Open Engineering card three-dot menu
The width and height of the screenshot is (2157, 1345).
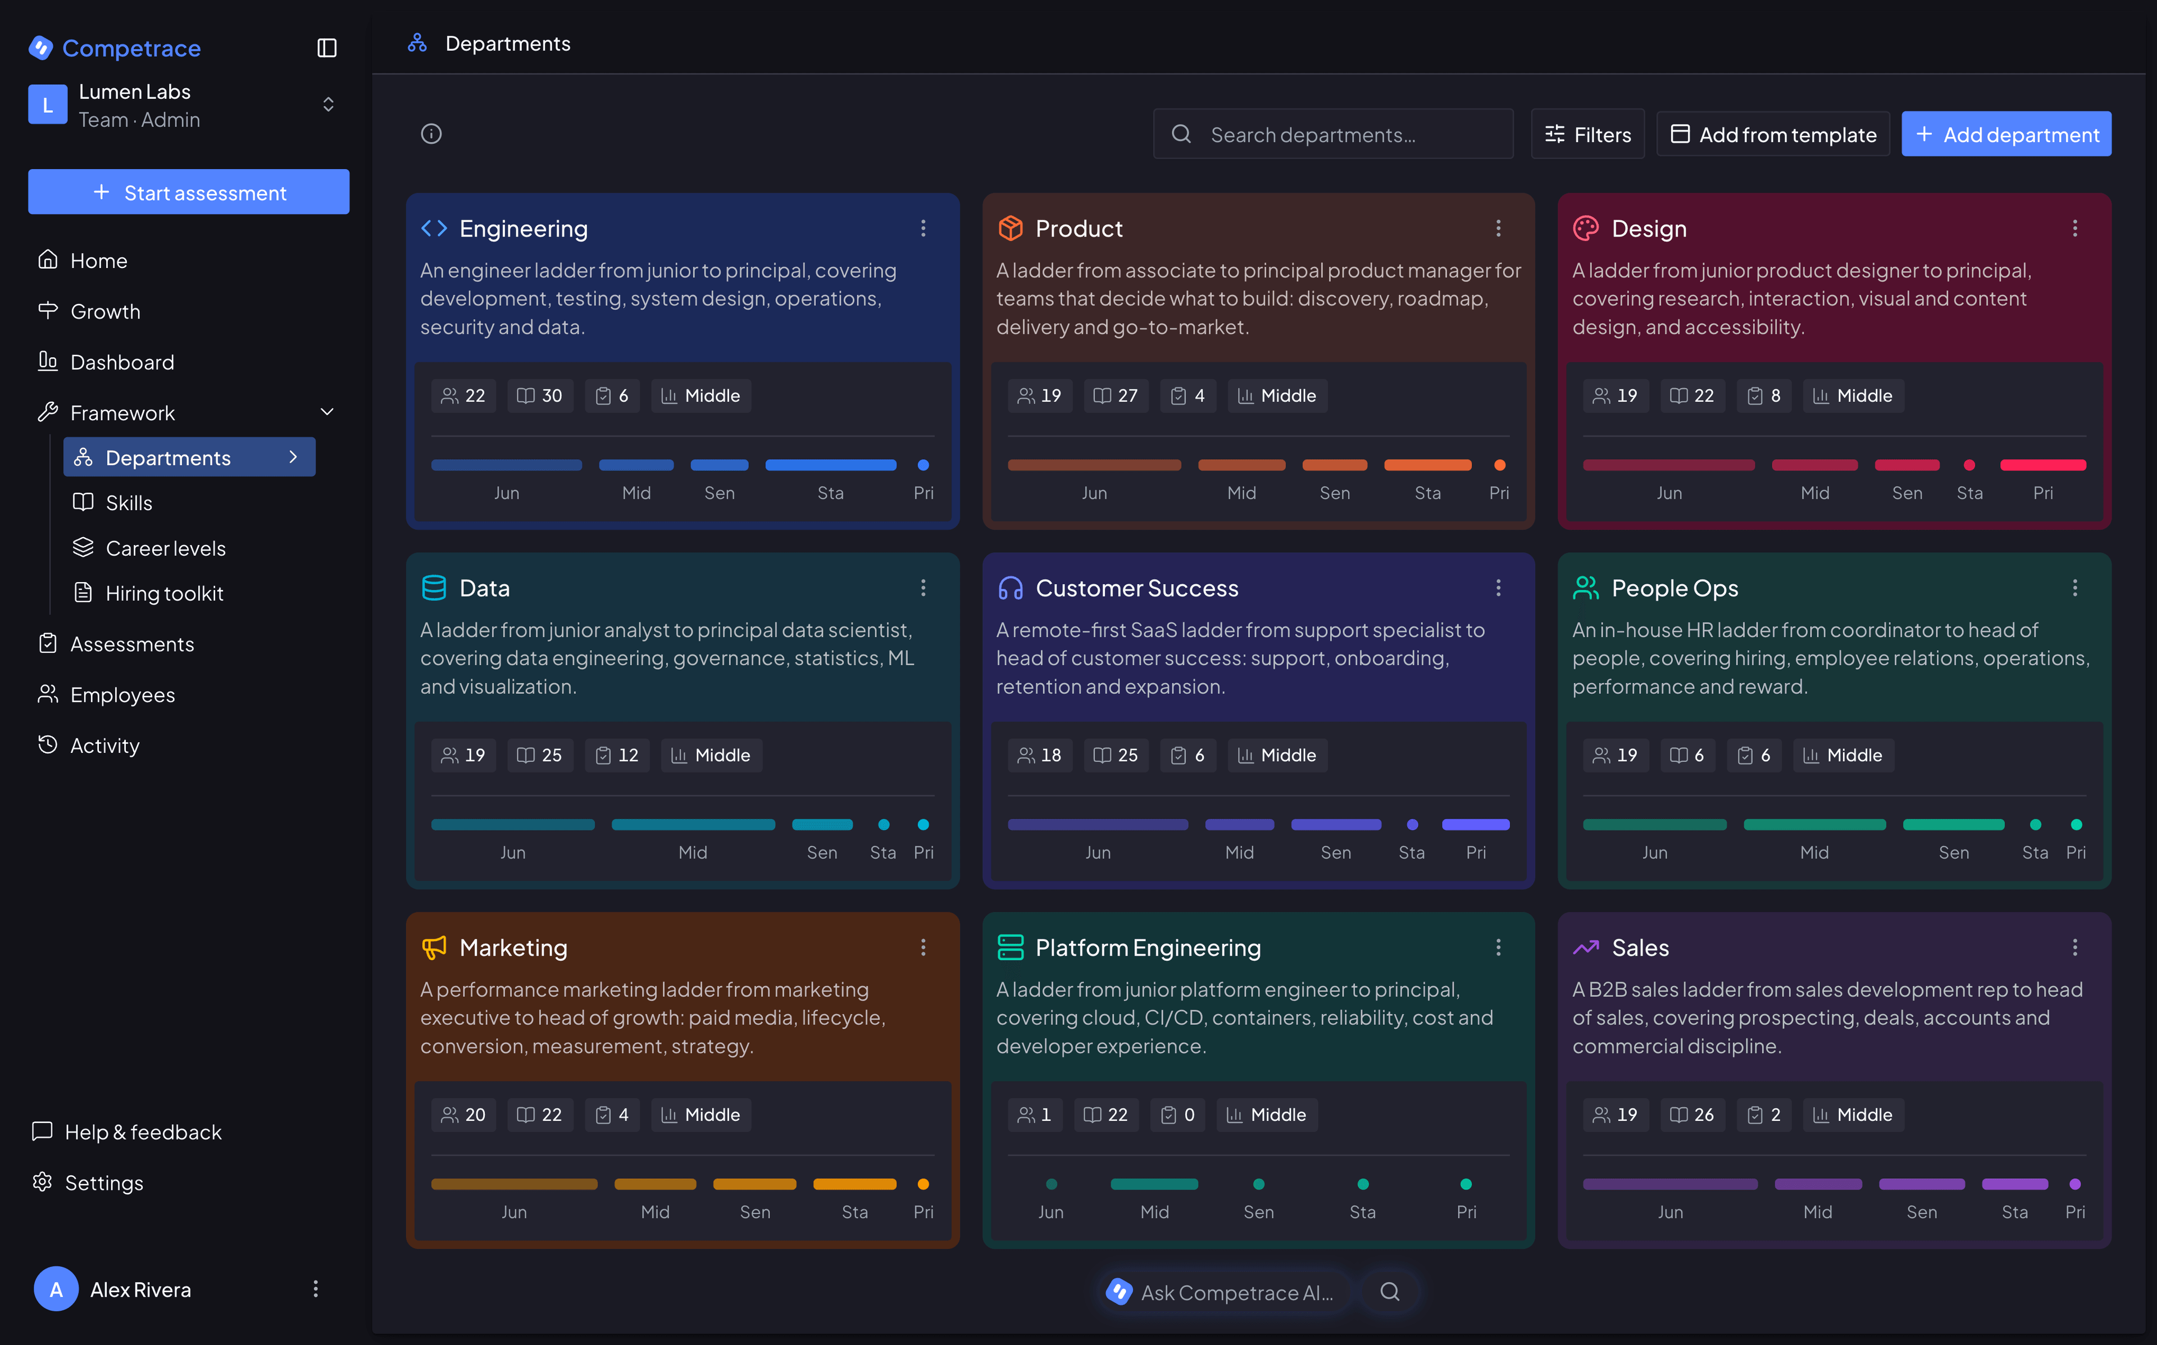coord(923,229)
